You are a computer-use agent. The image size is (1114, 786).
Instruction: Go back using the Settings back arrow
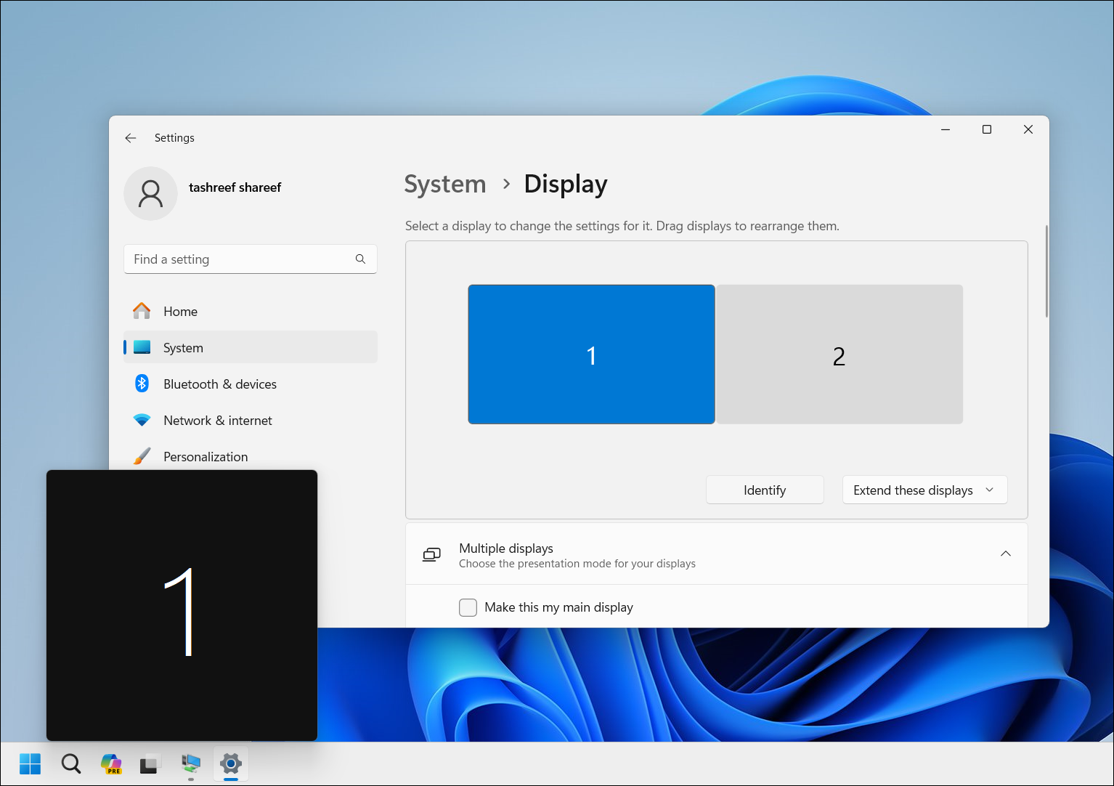coord(131,137)
